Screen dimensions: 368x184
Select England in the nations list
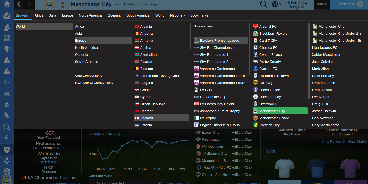[x=162, y=118]
